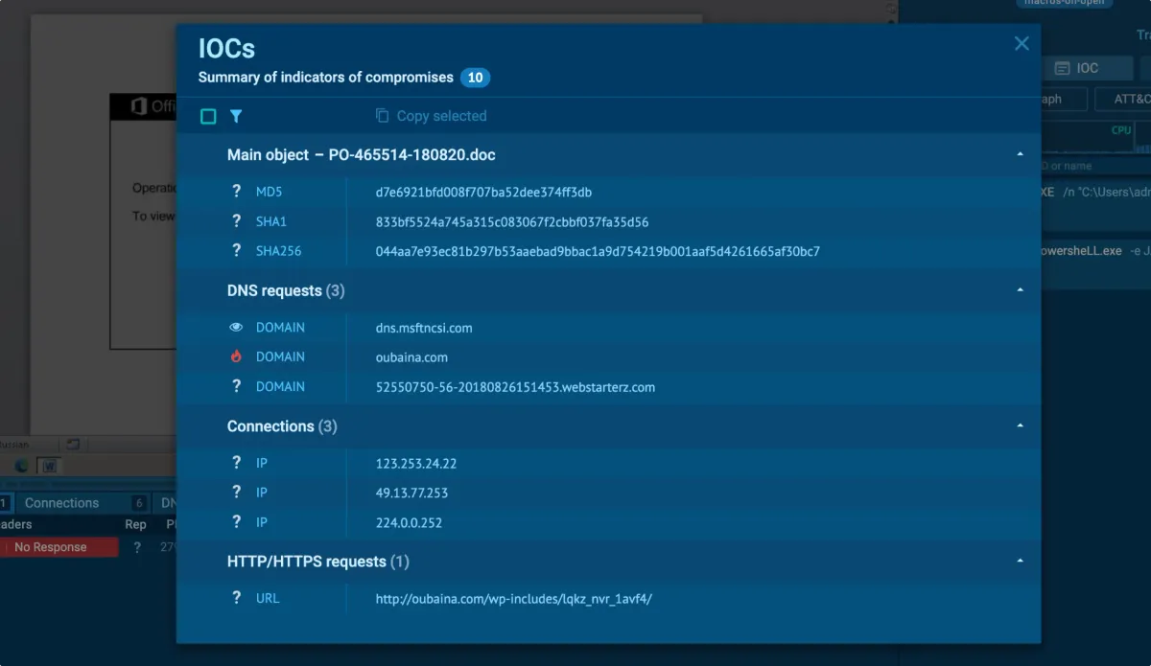This screenshot has width=1151, height=666.
Task: Switch to the Connections tab behind dialog
Action: (x=61, y=503)
